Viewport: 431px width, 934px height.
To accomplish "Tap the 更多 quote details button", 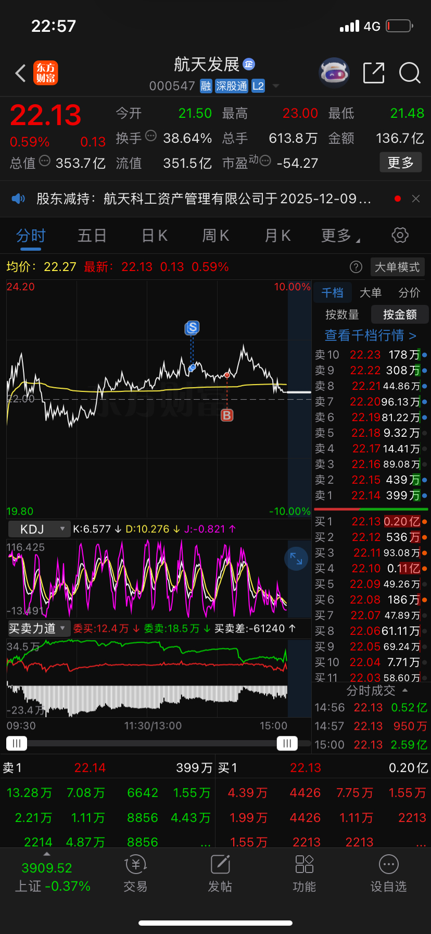I will 401,163.
